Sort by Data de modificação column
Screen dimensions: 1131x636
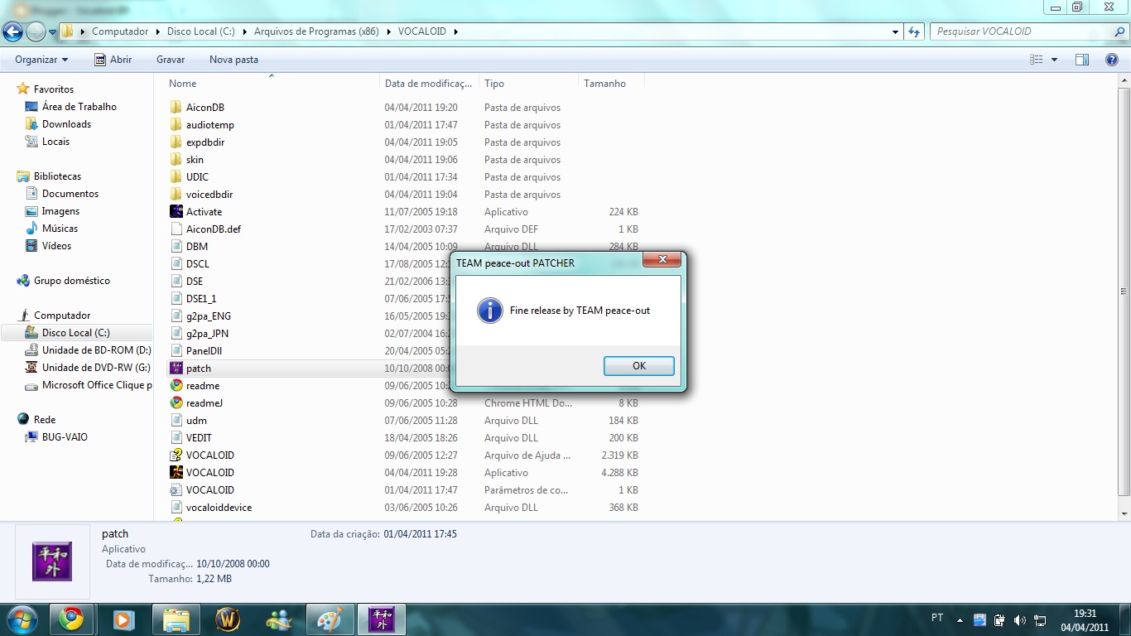click(430, 84)
